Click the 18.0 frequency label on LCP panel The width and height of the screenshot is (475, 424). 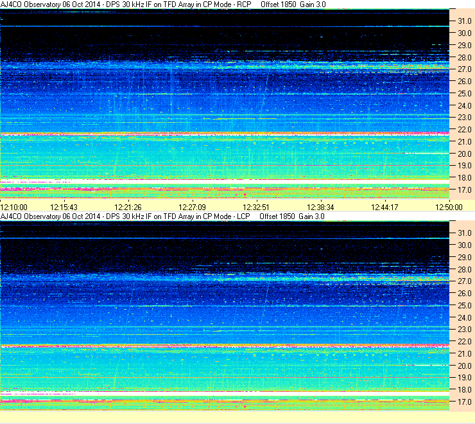tap(465, 390)
